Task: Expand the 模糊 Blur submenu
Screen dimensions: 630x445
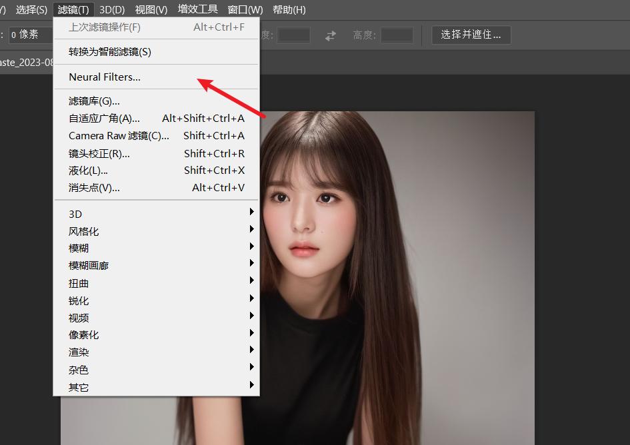Action: click(79, 248)
